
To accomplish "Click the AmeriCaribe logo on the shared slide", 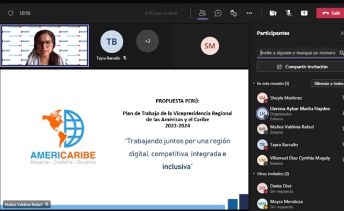I will tap(63, 137).
